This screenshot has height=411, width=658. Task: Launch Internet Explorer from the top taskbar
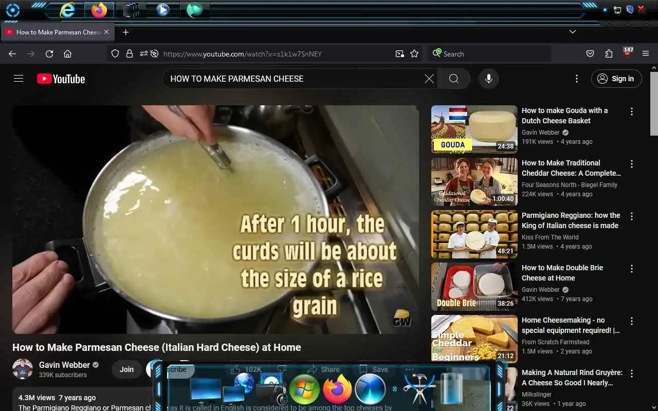point(67,10)
